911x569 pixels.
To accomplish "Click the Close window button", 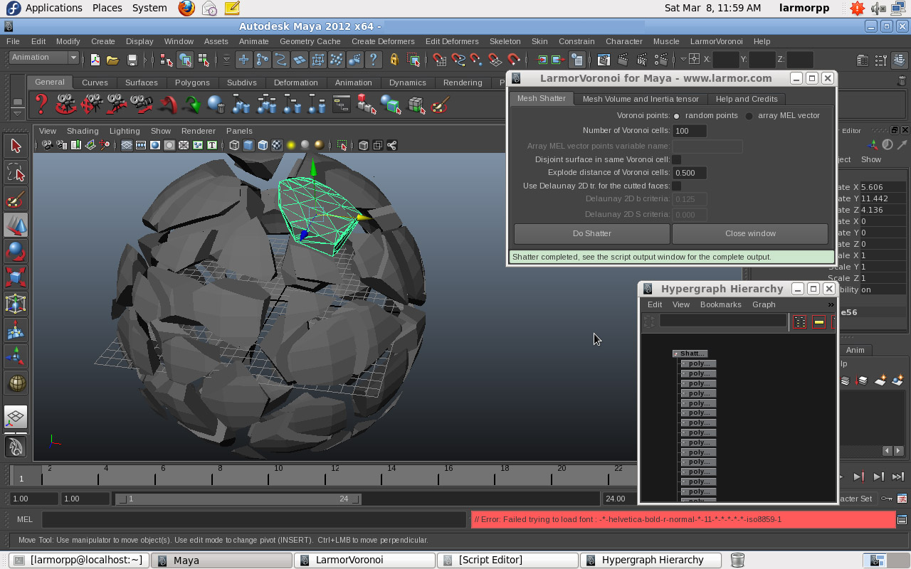I will [750, 233].
